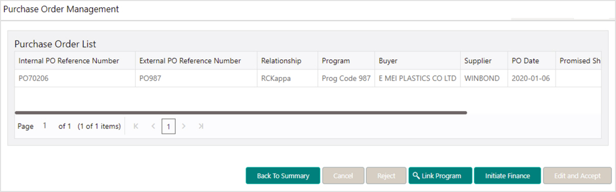Click the Page number input field
The height and width of the screenshot is (192, 616).
tap(45, 126)
